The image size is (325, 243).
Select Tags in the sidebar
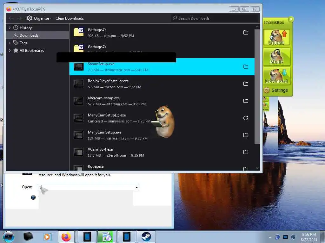(x=37, y=43)
